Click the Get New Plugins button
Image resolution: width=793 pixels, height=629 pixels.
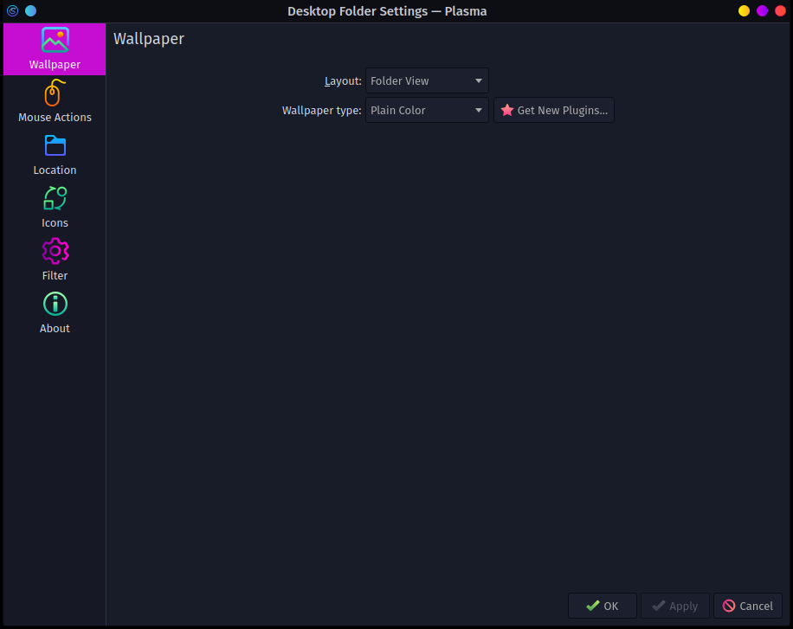554,110
